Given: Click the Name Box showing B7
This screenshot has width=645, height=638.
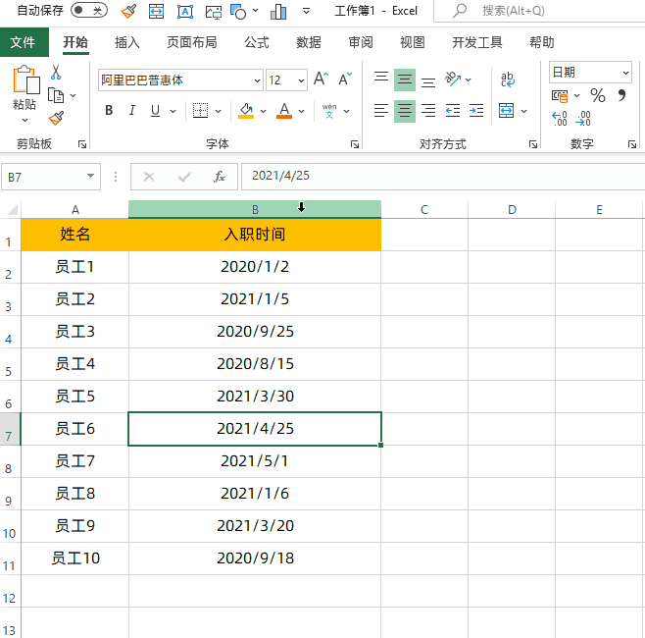Looking at the screenshot, I should pos(51,177).
